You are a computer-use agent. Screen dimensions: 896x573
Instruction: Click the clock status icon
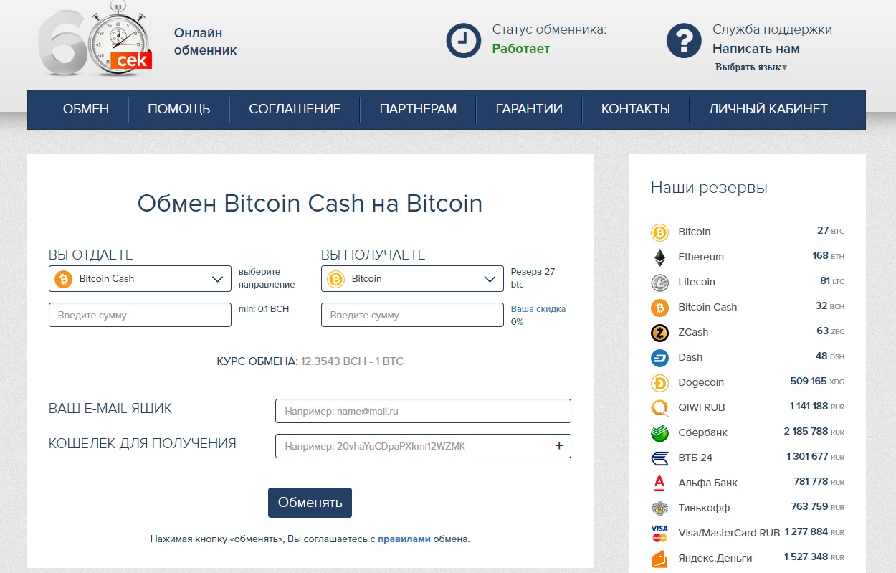tap(464, 40)
